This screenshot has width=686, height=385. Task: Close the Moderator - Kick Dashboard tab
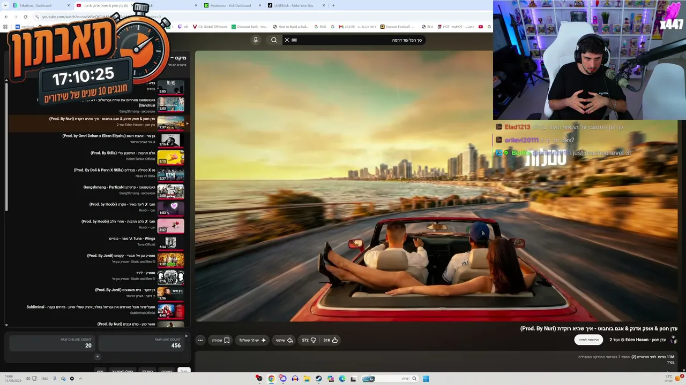tap(260, 5)
